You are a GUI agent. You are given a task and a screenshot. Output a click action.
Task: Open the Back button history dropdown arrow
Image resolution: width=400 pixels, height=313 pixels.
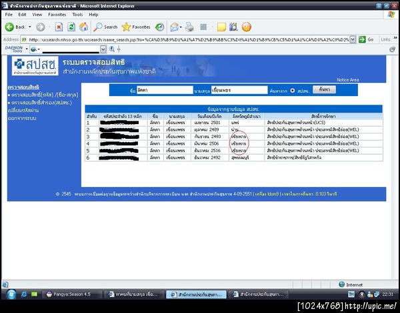[x=30, y=27]
